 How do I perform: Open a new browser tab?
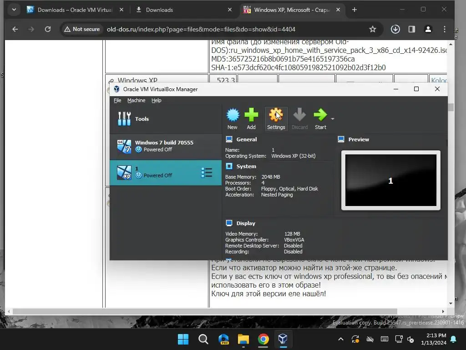(354, 10)
